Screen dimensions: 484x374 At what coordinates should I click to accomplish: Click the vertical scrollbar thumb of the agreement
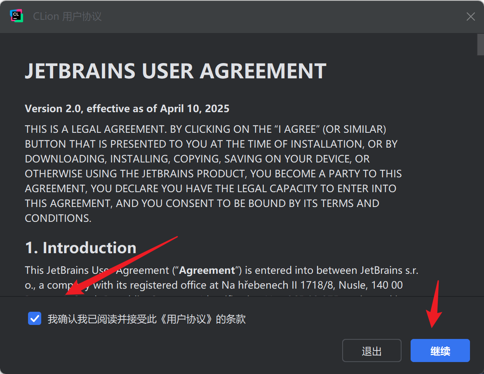pyautogui.click(x=480, y=45)
